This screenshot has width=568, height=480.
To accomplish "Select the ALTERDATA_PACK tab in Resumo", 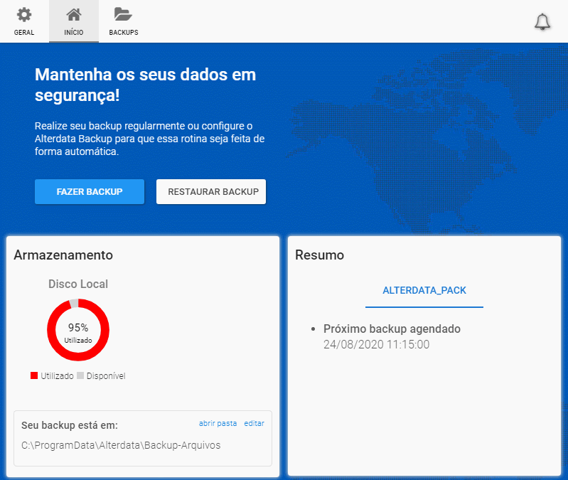I will [424, 291].
